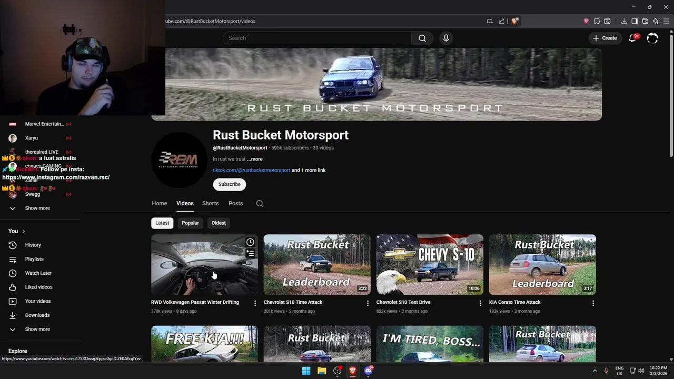Click the browser address bar URL
This screenshot has width=674, height=379.
pos(211,21)
